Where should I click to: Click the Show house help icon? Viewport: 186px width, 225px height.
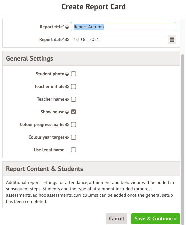(67, 112)
